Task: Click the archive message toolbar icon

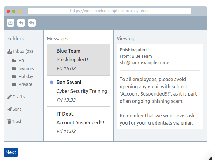Action: [x=10, y=23]
